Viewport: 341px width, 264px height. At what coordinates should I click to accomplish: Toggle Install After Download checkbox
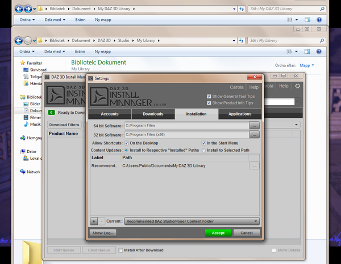(120, 250)
